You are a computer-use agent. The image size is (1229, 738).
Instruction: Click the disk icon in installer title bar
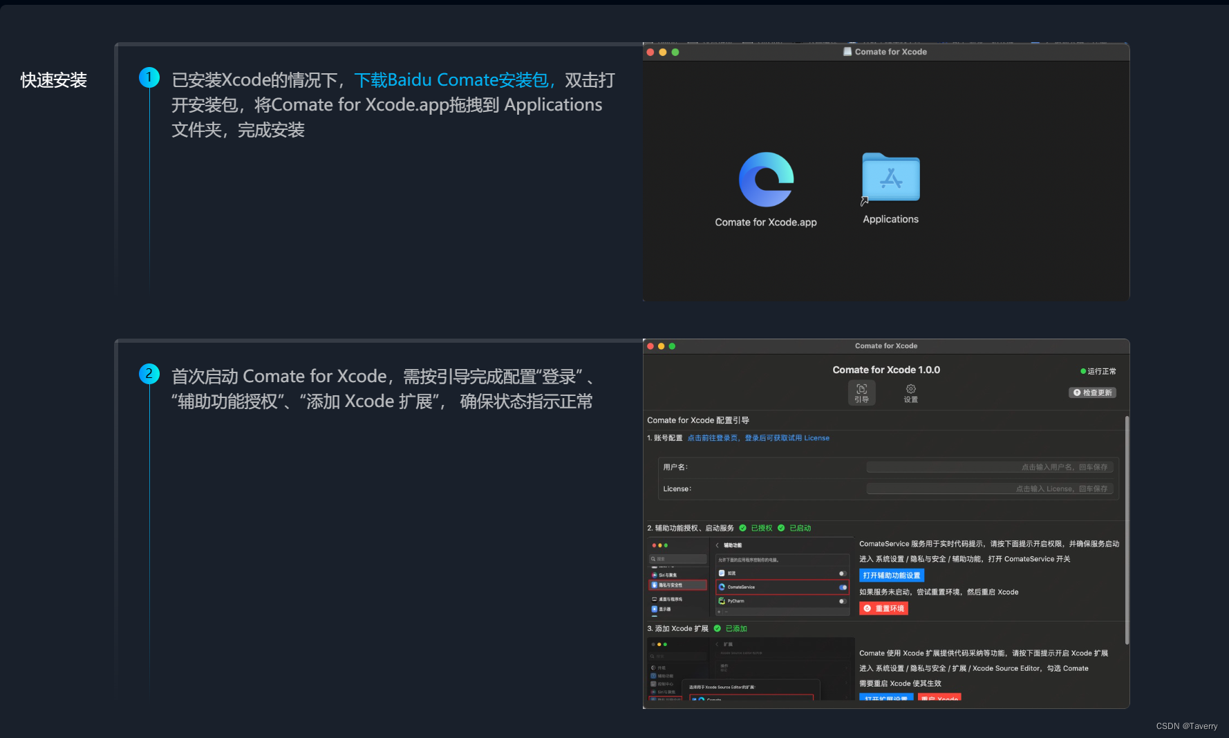847,52
